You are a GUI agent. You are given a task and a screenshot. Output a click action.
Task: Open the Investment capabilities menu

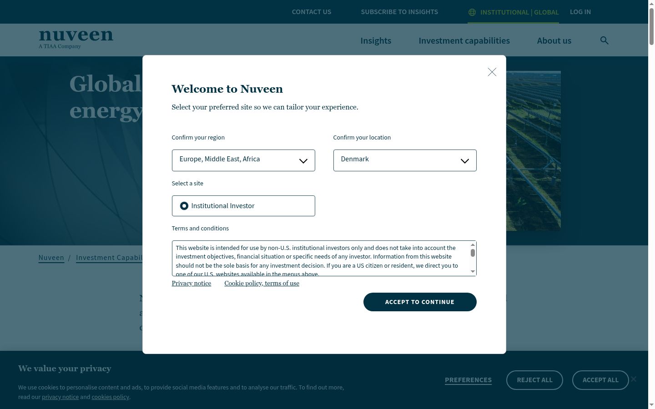464,40
